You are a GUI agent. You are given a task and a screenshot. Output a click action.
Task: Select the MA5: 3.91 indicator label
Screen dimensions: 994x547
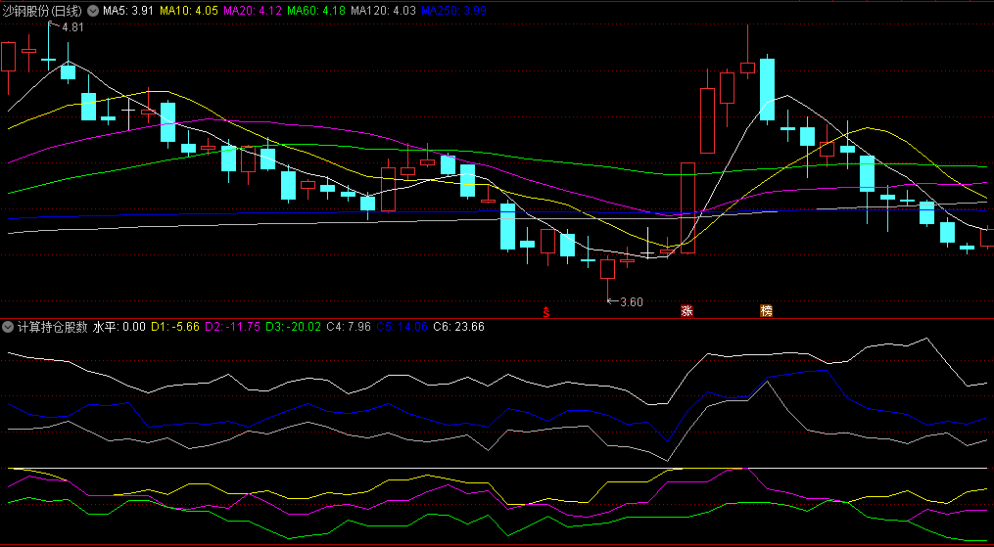point(129,10)
